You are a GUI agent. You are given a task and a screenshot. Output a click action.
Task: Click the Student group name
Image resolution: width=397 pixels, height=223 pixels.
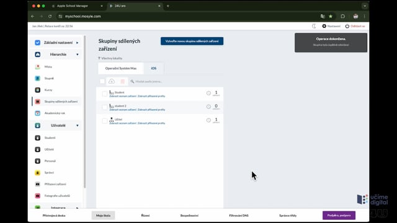[120, 92]
